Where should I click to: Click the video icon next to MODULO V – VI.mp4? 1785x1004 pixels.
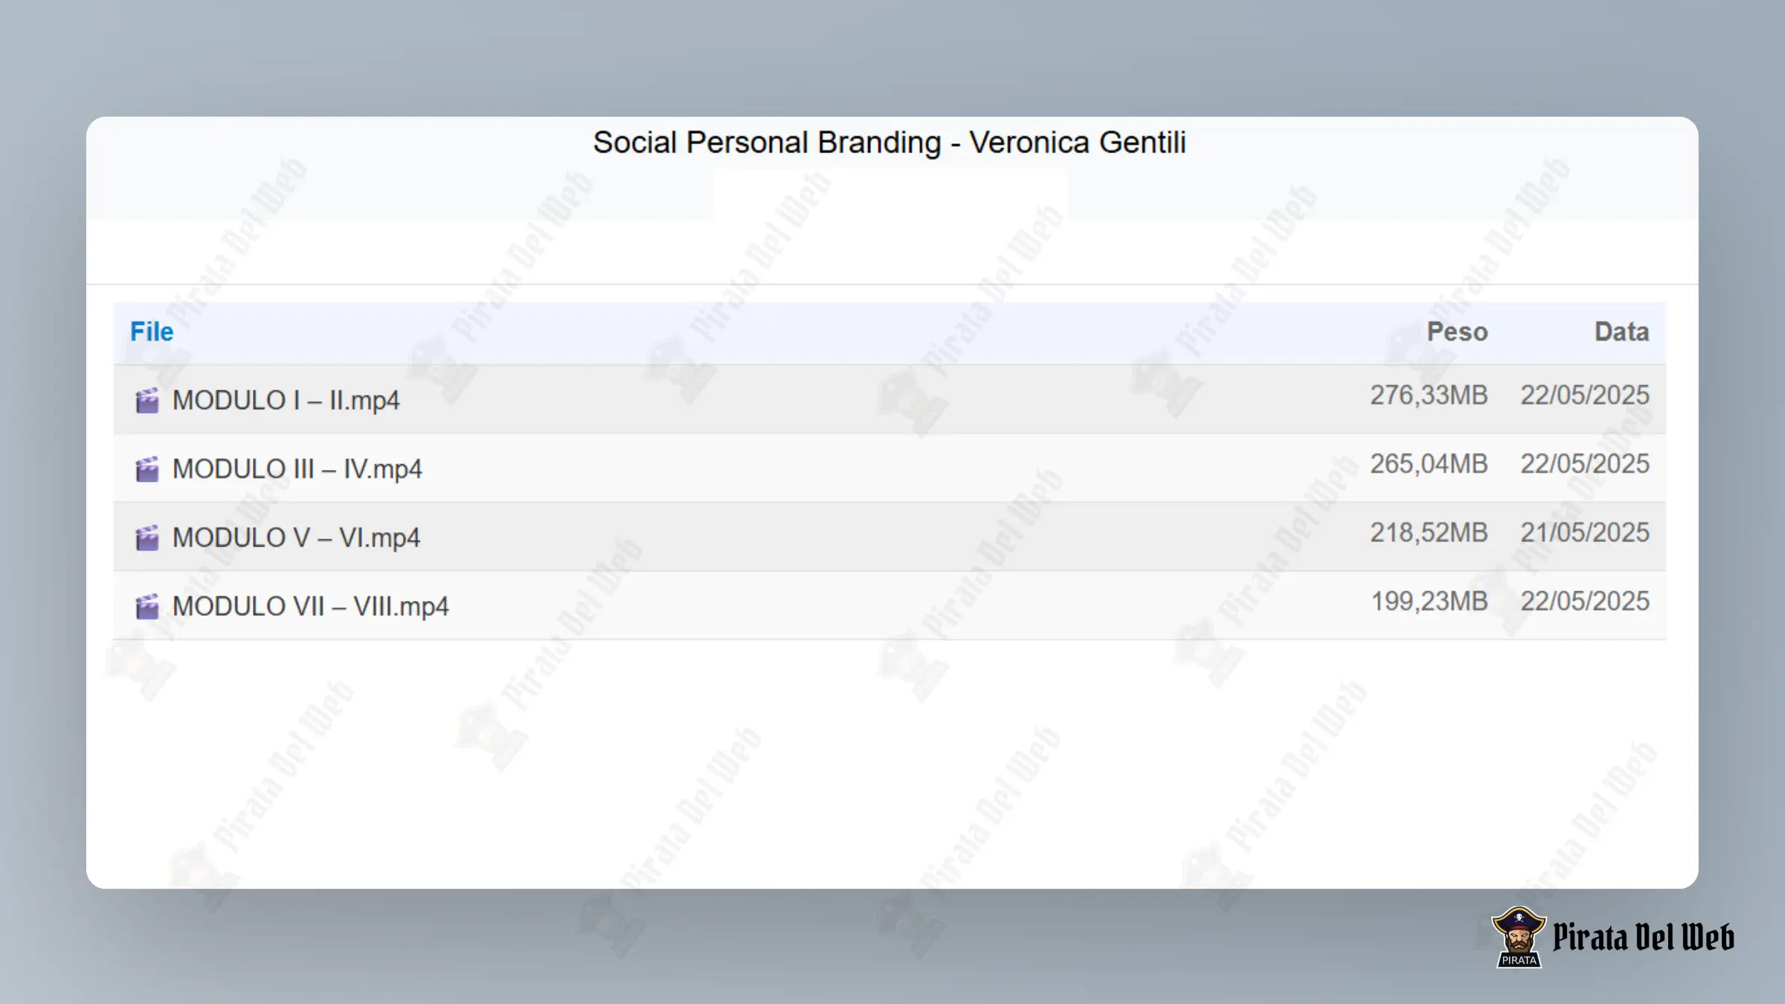pos(147,538)
